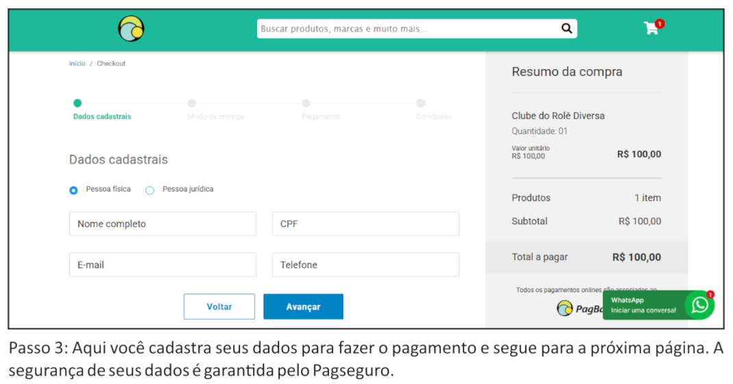Focus the Nome completo field
This screenshot has height=384, width=733.
click(x=162, y=224)
